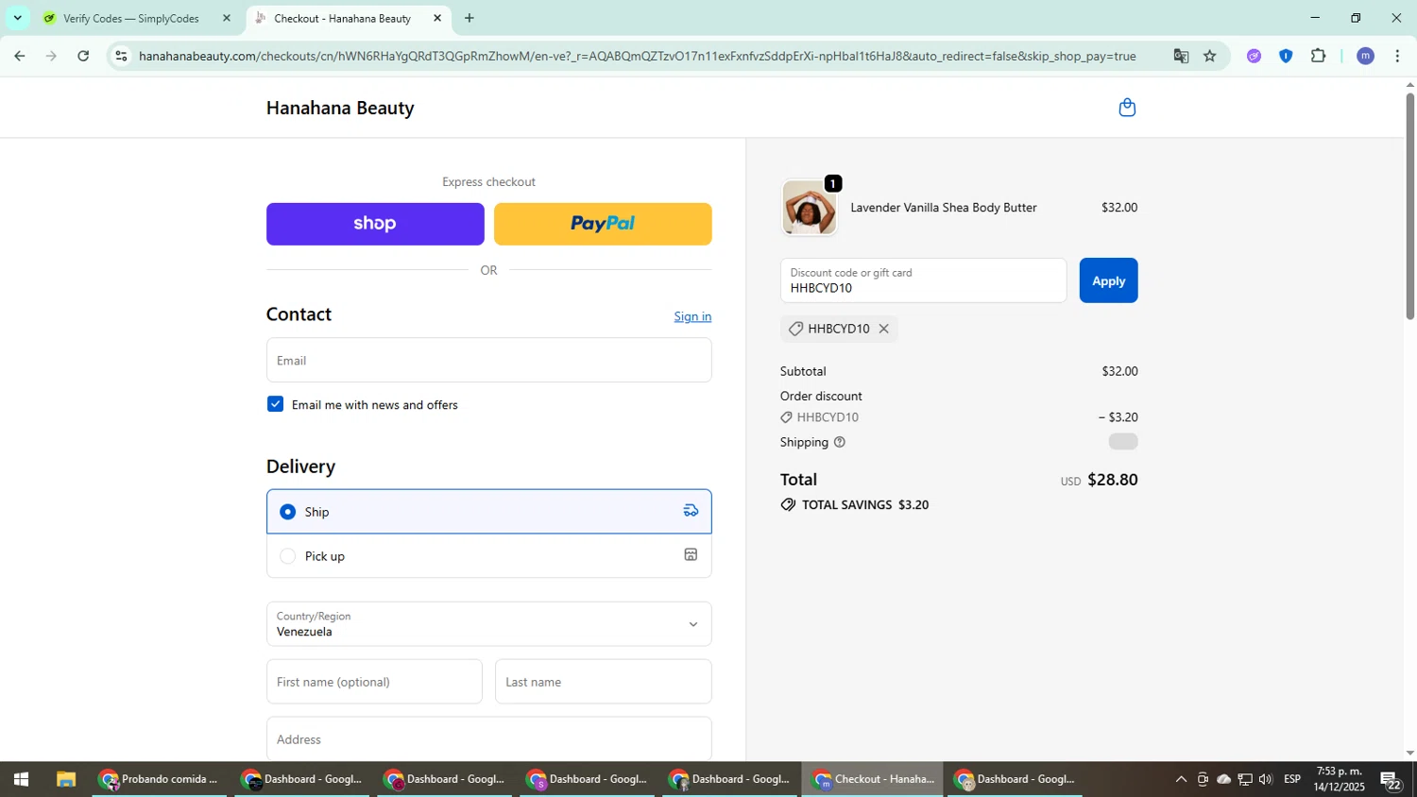Click the First name (optional) field
The width and height of the screenshot is (1417, 797).
click(x=374, y=682)
